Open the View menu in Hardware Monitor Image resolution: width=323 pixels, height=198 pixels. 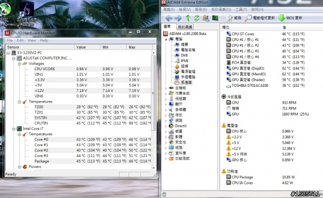point(32,40)
